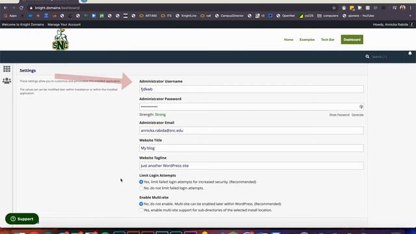Select No, do not limit failed login attempts
The width and height of the screenshot is (416, 234).
[141, 188]
